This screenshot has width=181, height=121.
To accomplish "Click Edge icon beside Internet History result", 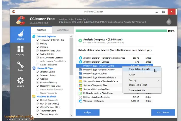I will pos(80,69).
